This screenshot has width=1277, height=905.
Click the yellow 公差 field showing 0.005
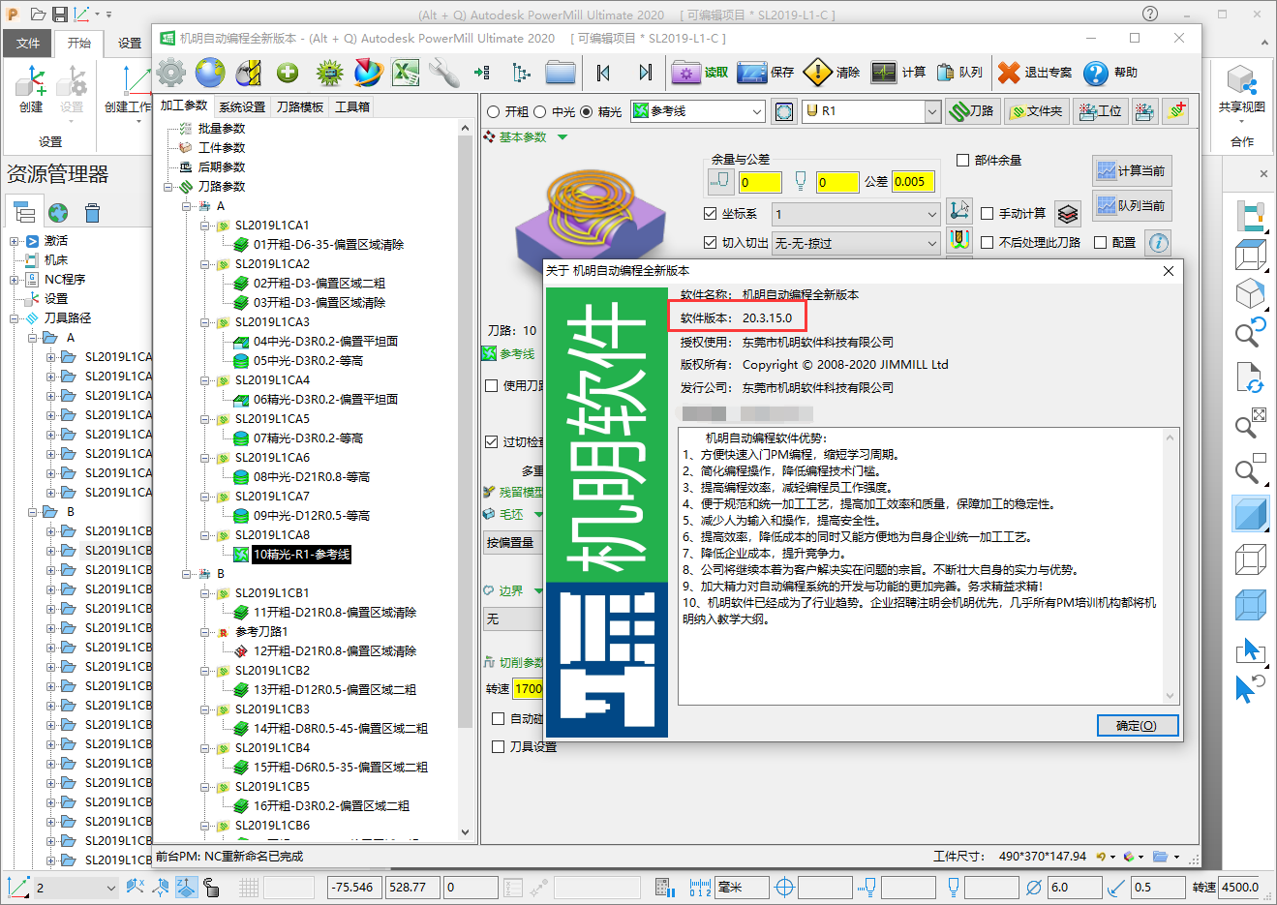(x=913, y=182)
